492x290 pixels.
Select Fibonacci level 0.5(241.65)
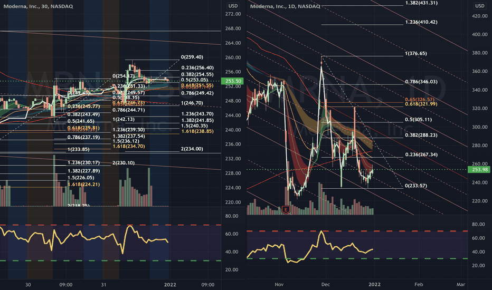click(x=81, y=121)
